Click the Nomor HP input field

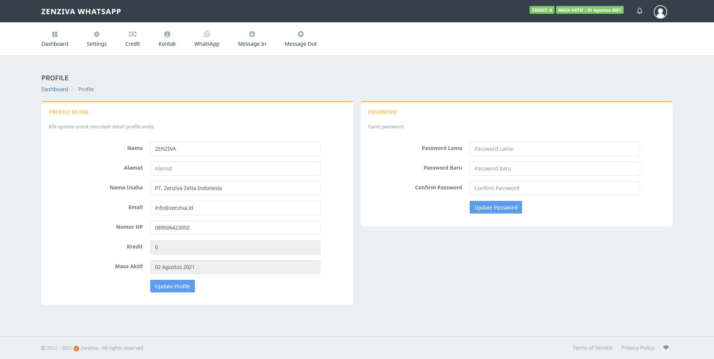click(235, 228)
